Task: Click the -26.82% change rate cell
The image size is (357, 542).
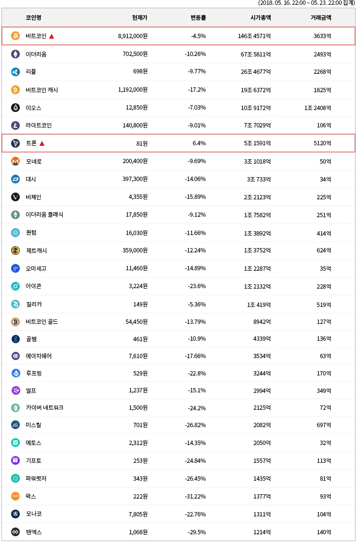Action: coord(195,425)
